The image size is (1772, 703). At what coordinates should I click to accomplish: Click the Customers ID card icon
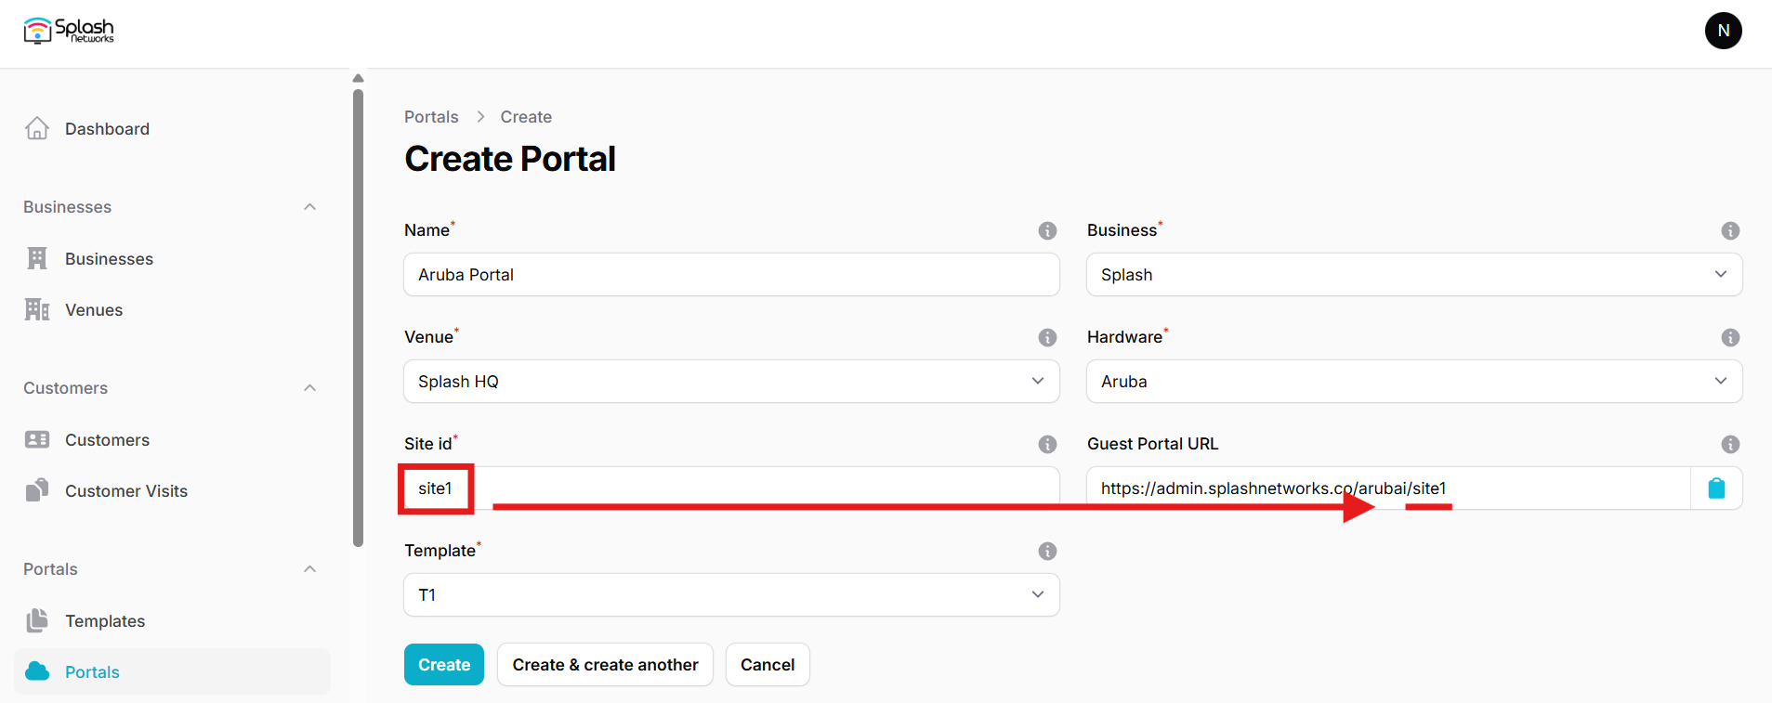[37, 439]
